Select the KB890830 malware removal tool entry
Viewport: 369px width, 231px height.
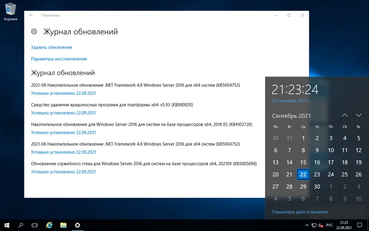pos(112,105)
